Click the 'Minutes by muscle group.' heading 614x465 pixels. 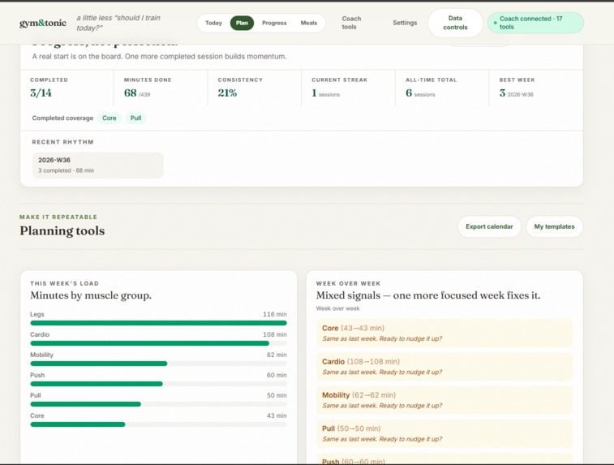pyautogui.click(x=91, y=295)
